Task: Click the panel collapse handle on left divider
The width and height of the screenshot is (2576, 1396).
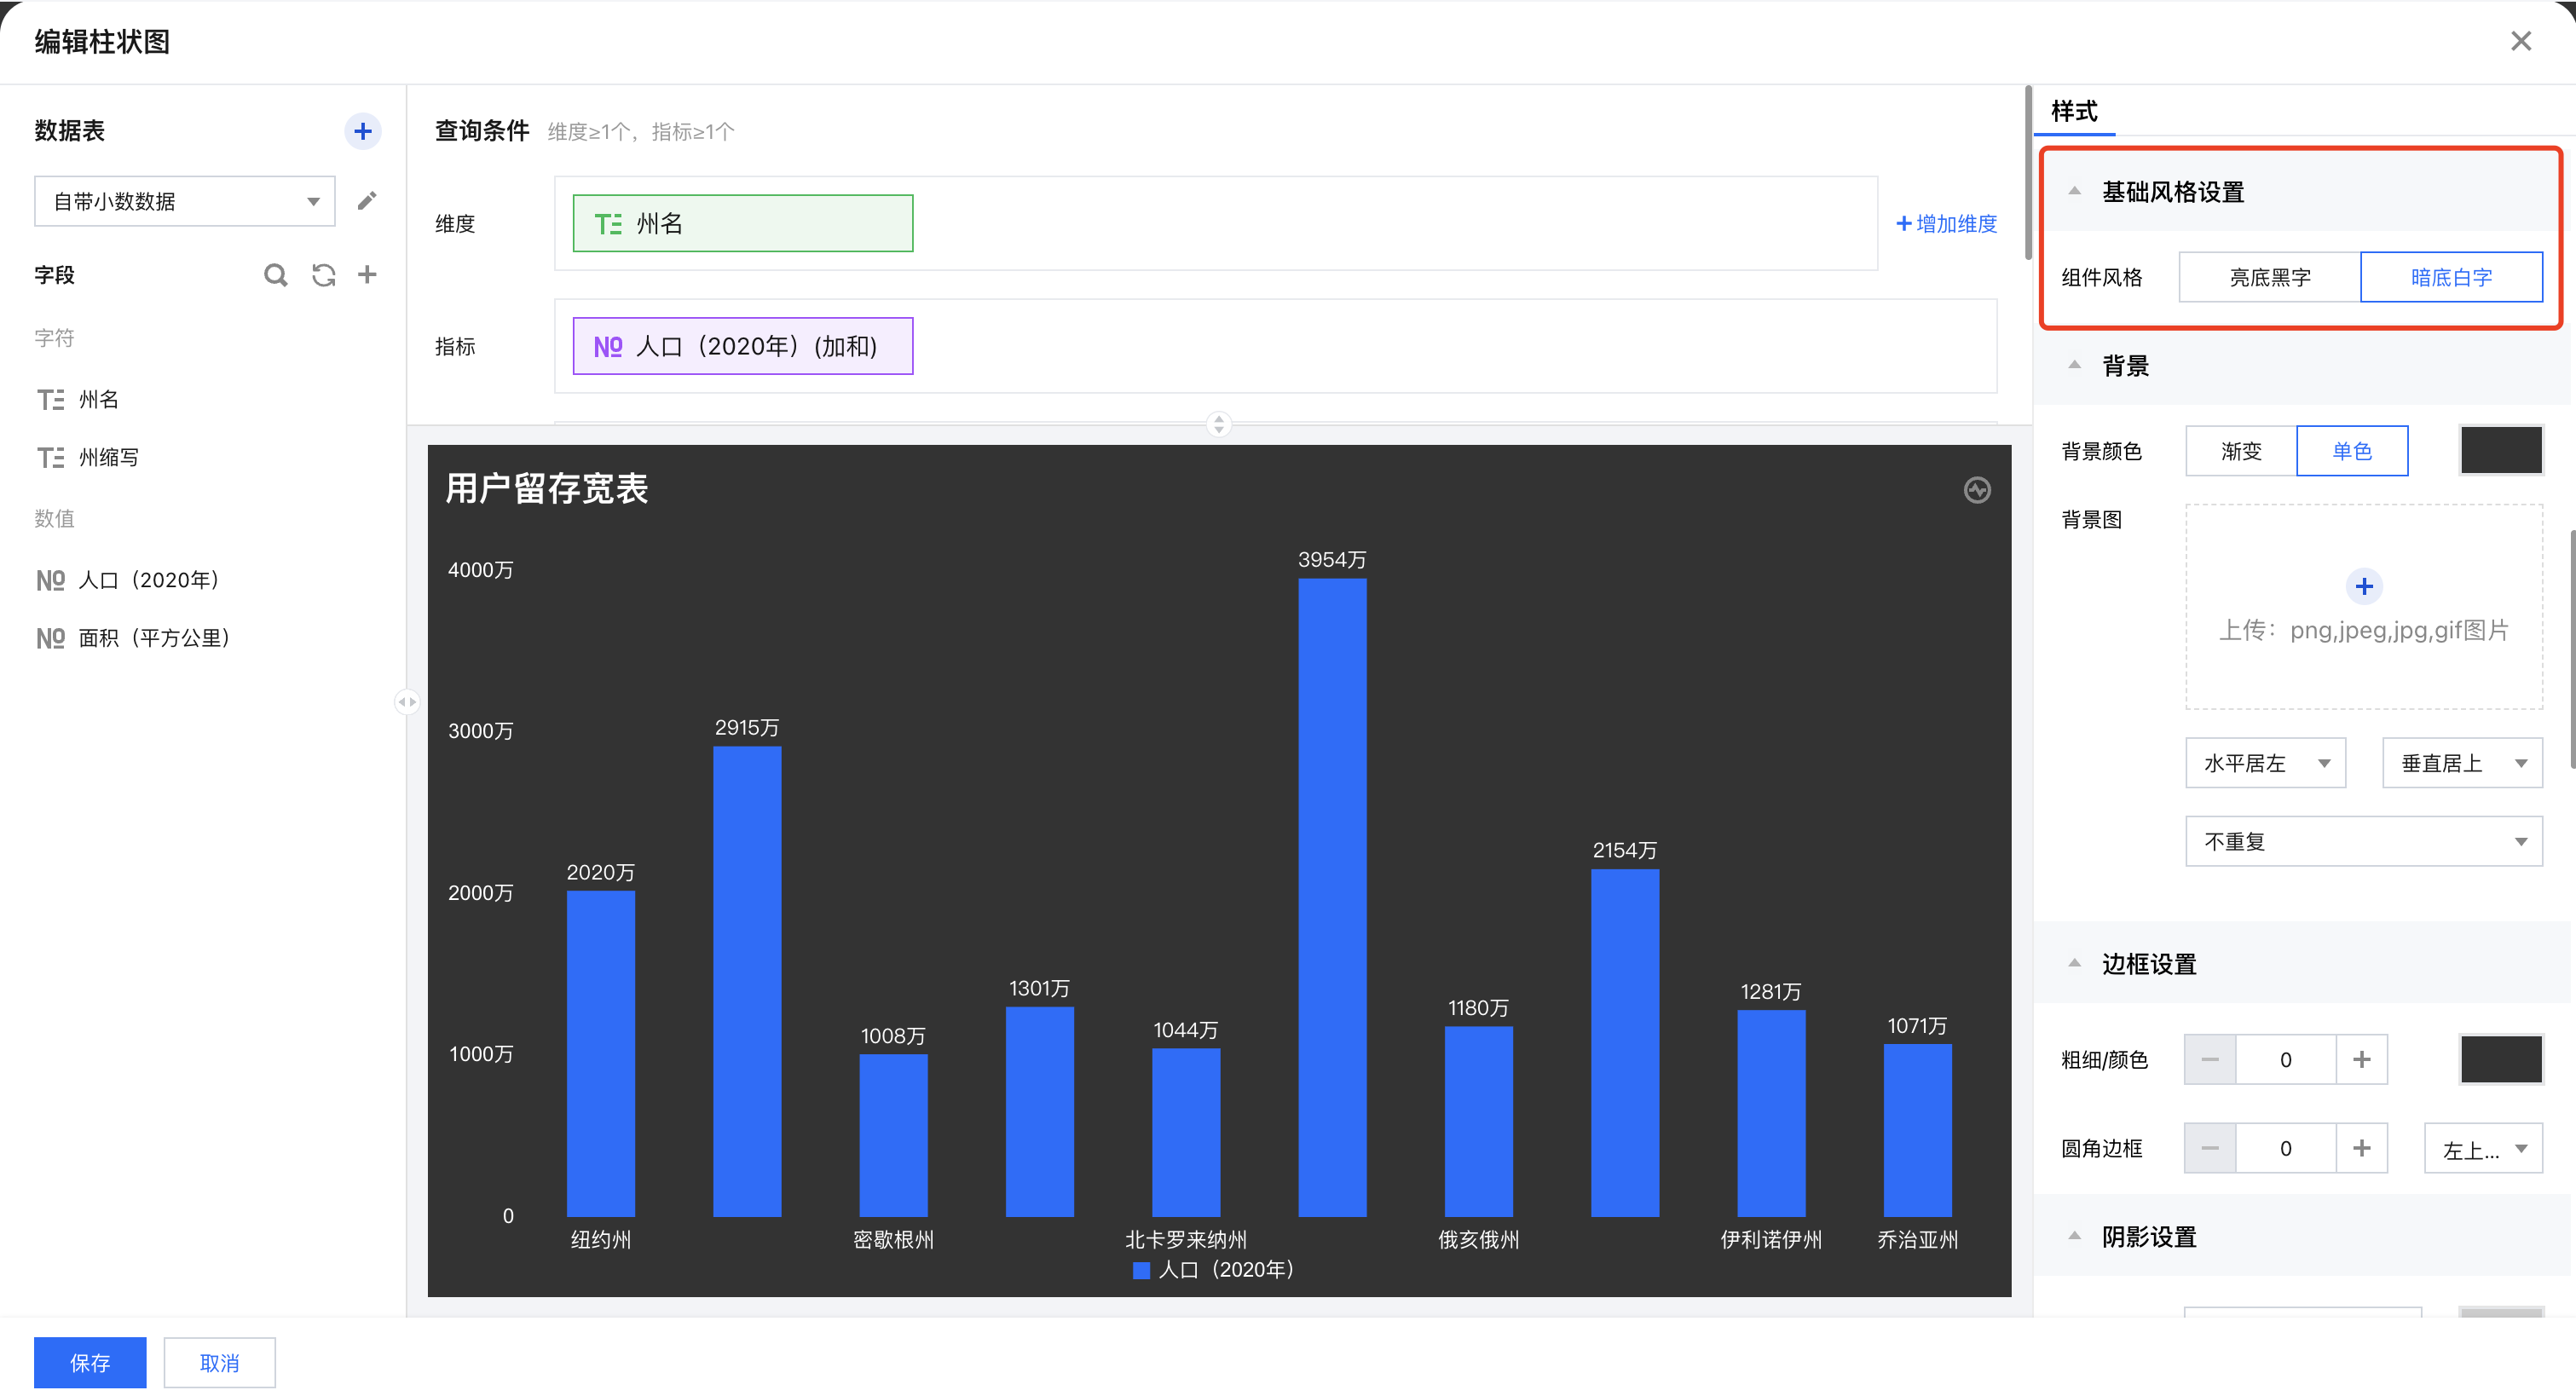Action: point(406,702)
